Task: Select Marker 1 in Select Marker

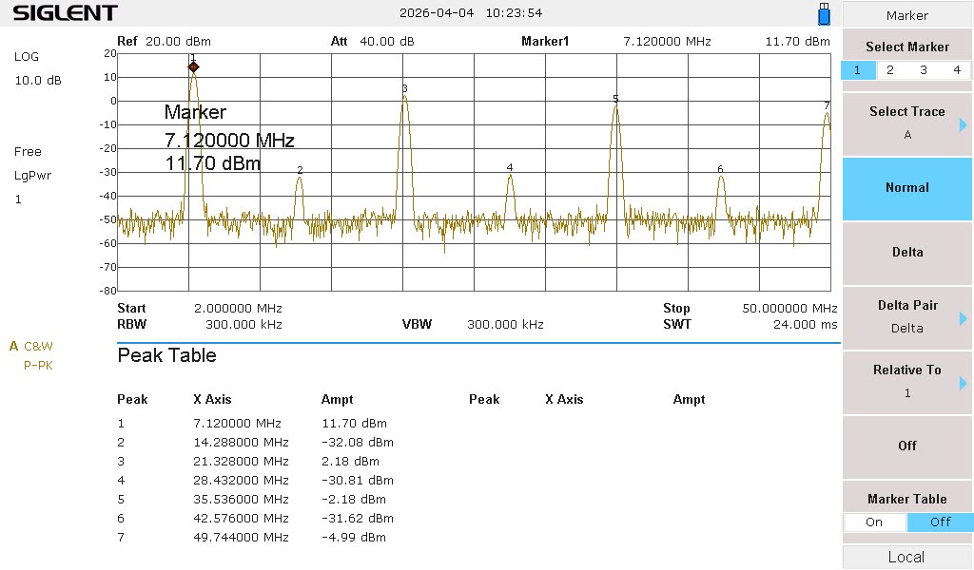Action: 857,70
